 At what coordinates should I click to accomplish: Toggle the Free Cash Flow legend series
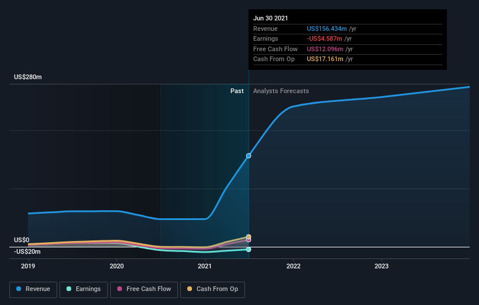[x=144, y=289]
